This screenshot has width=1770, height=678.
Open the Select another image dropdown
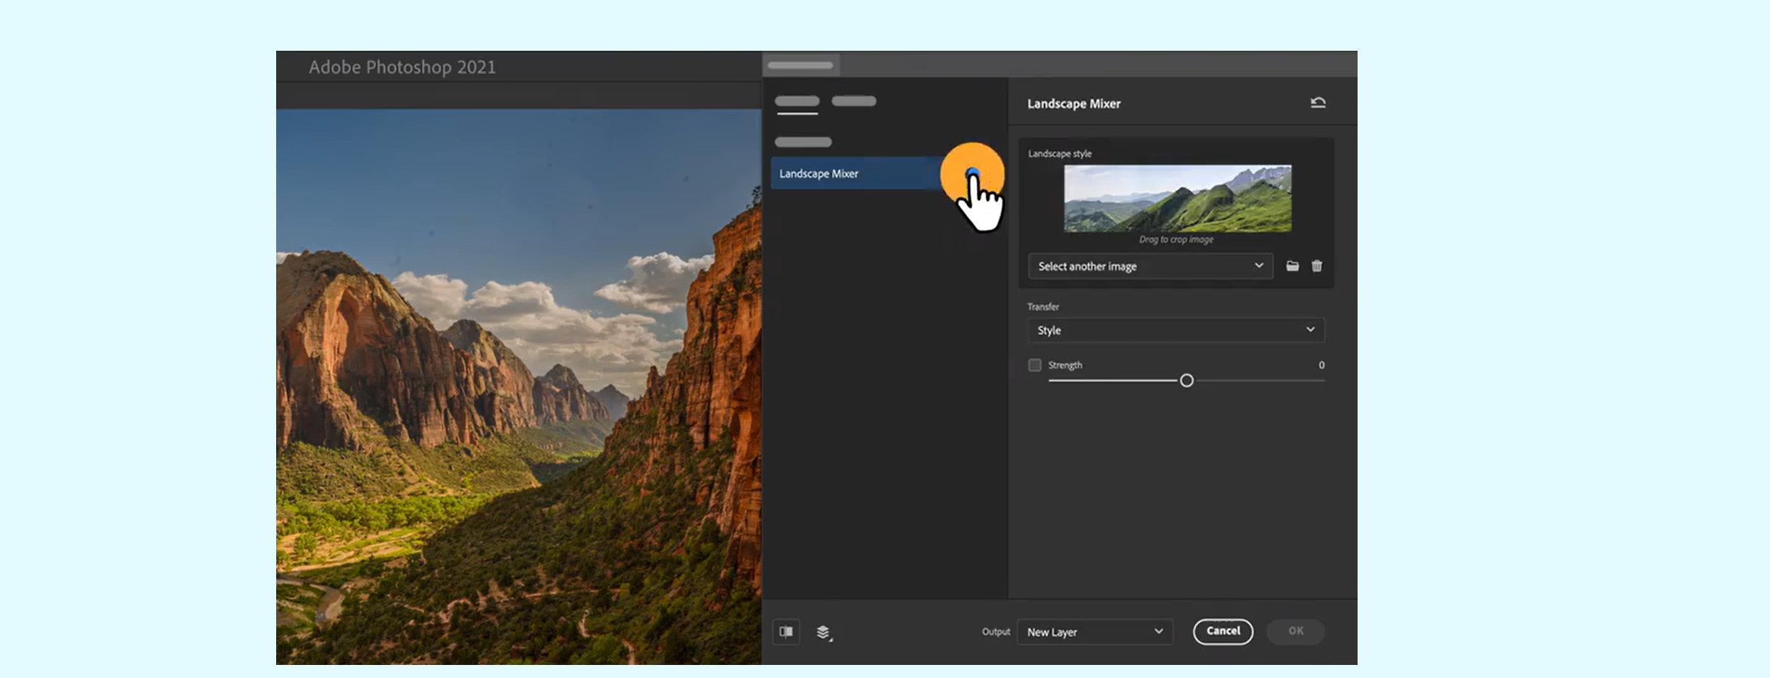(x=1150, y=266)
